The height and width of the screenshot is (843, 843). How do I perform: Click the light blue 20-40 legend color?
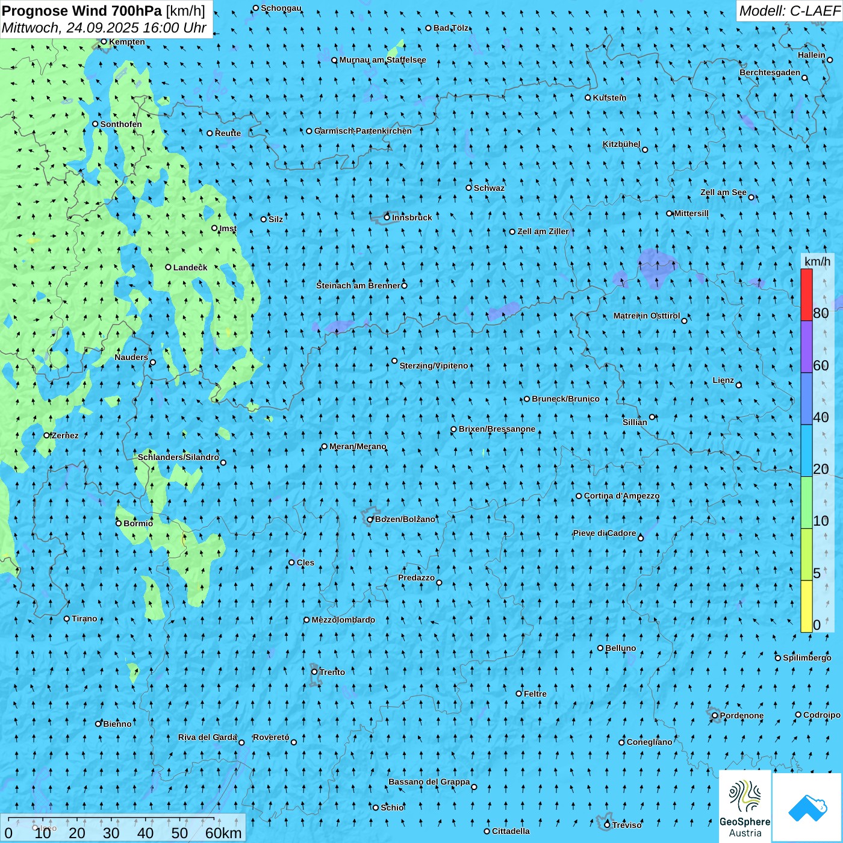click(x=806, y=451)
